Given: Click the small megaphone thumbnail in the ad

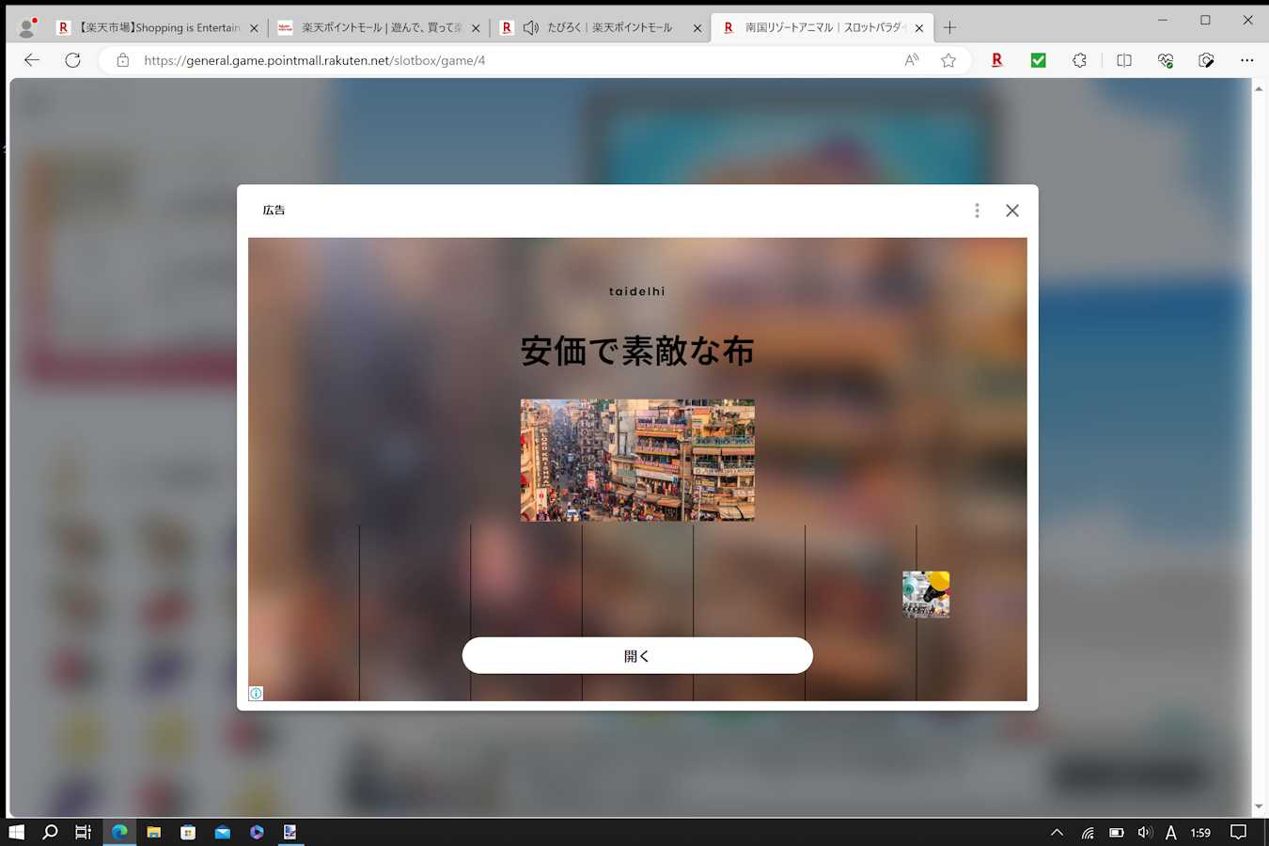Looking at the screenshot, I should click(926, 594).
